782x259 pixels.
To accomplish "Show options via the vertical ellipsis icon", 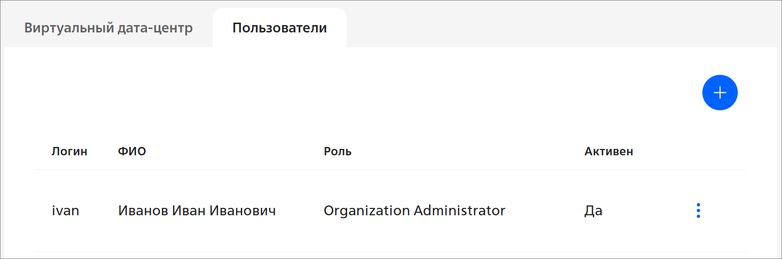I will tap(698, 210).
